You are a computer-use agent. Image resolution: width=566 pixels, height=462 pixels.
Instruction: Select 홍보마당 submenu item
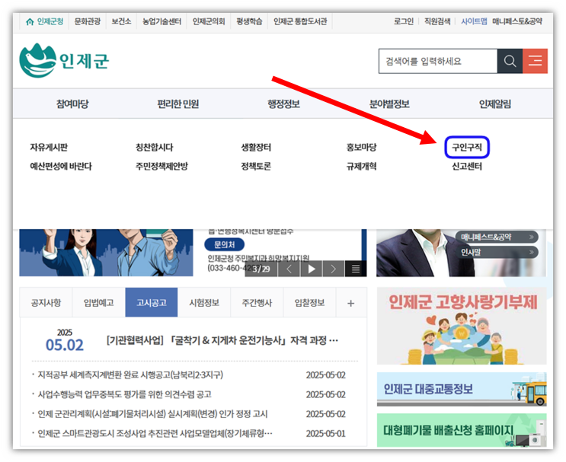coord(361,147)
